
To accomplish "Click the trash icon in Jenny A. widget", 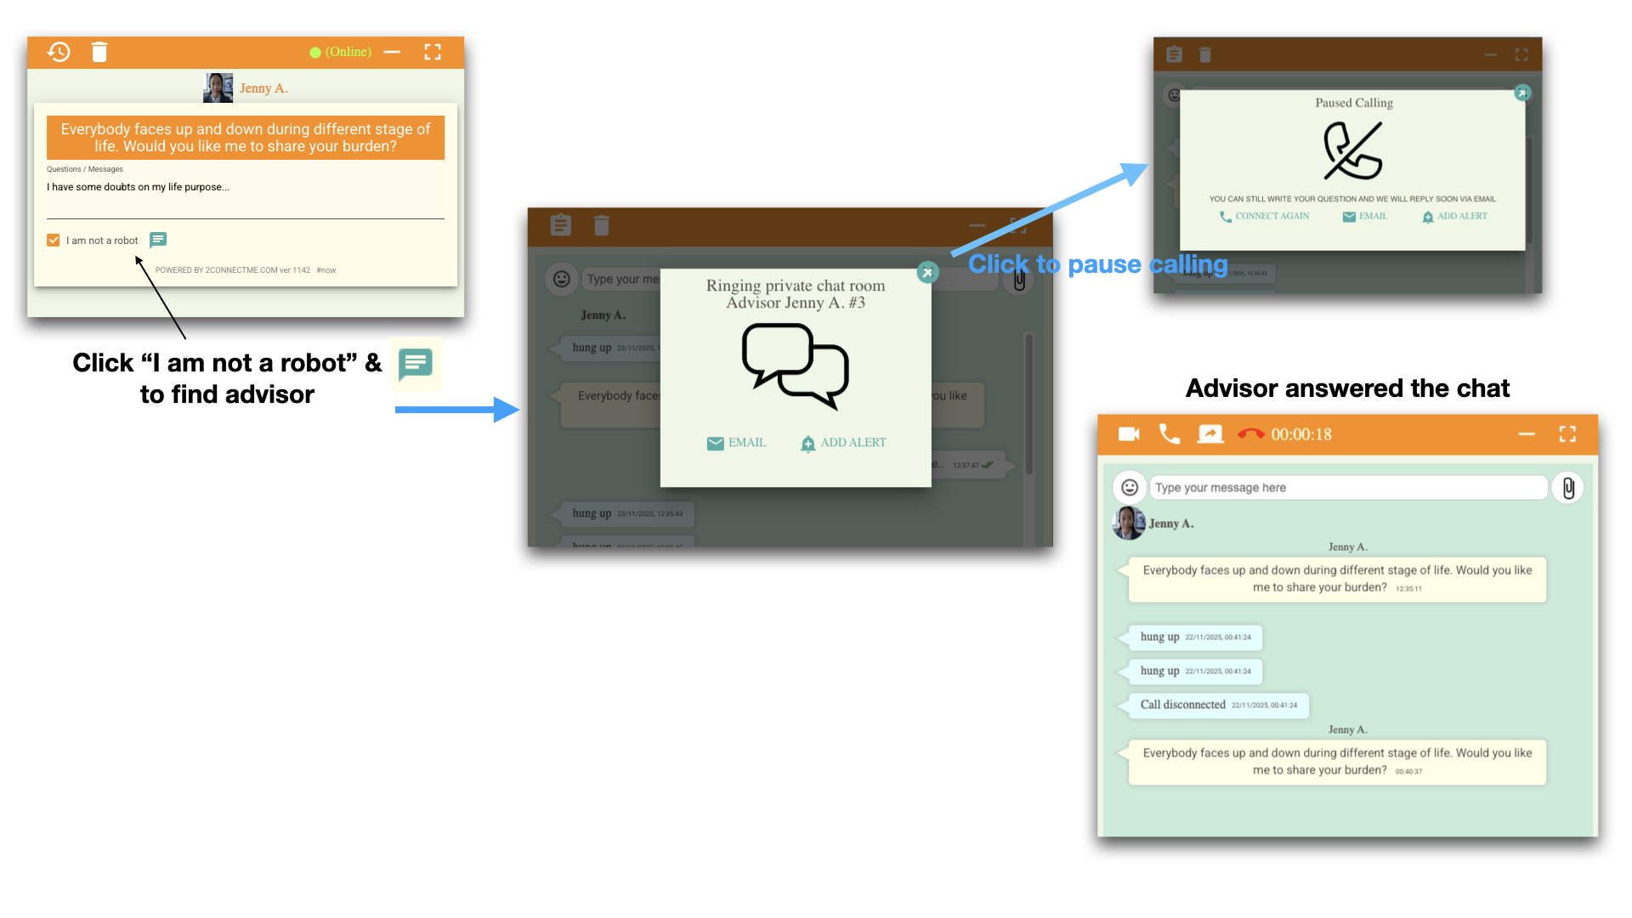I will [x=99, y=52].
